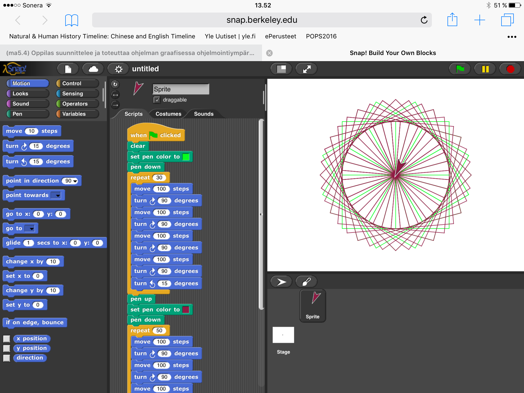Image resolution: width=524 pixels, height=393 pixels.
Task: Select the Control block category
Action: coord(77,83)
